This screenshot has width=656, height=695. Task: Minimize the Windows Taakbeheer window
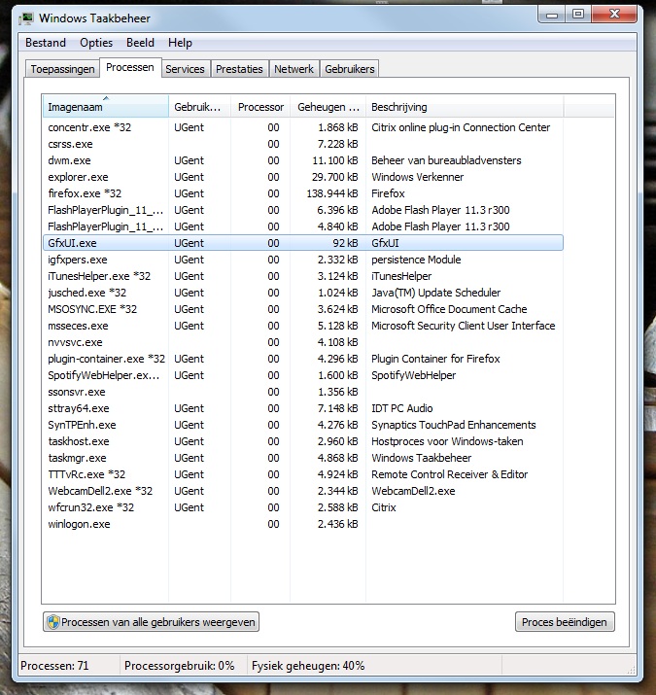(551, 16)
